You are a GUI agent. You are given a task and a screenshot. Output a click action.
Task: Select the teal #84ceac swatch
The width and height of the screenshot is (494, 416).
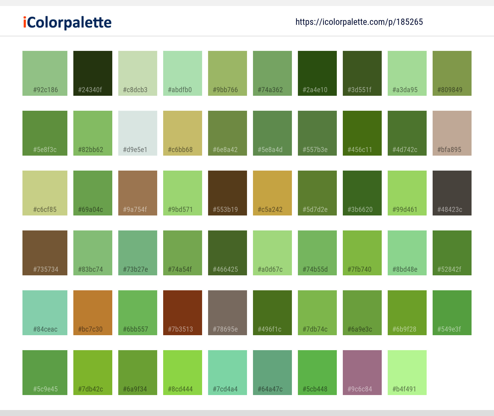click(45, 313)
